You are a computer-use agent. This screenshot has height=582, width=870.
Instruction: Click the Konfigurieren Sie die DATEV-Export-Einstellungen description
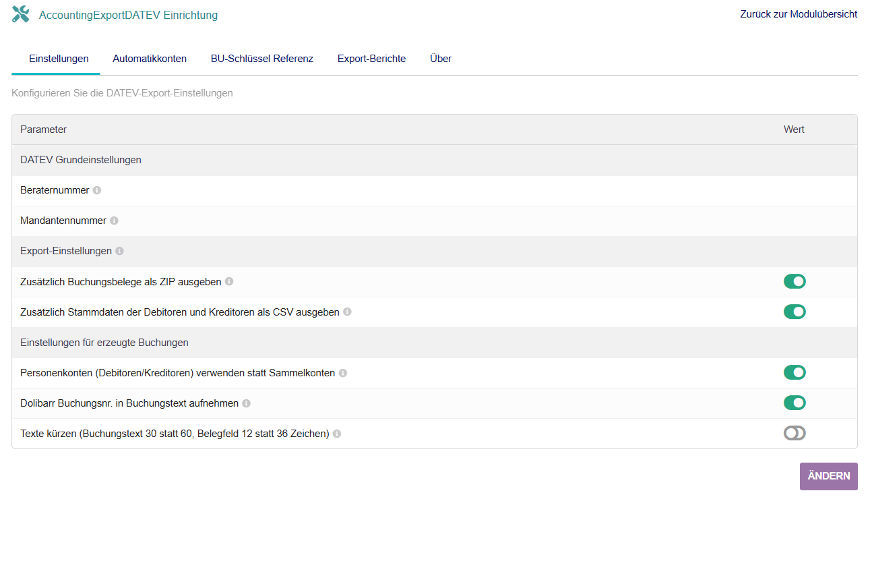[122, 93]
